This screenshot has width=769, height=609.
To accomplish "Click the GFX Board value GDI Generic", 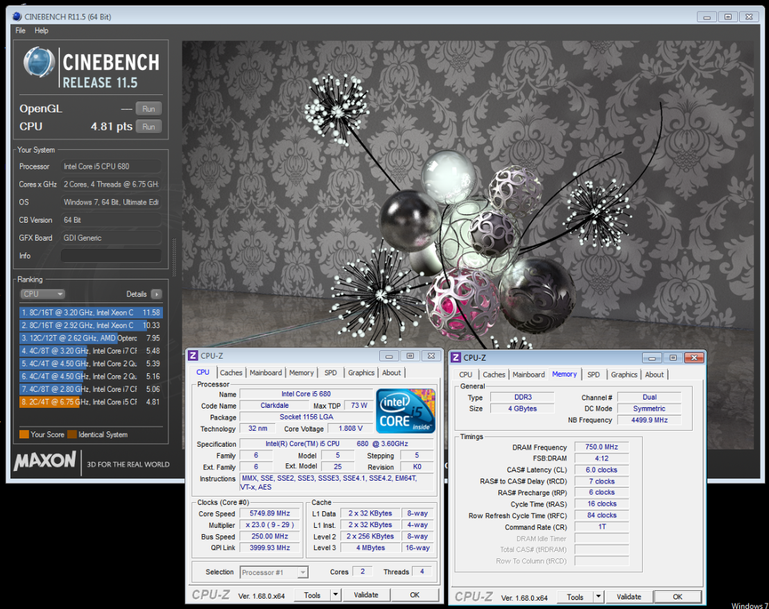I will (x=112, y=238).
